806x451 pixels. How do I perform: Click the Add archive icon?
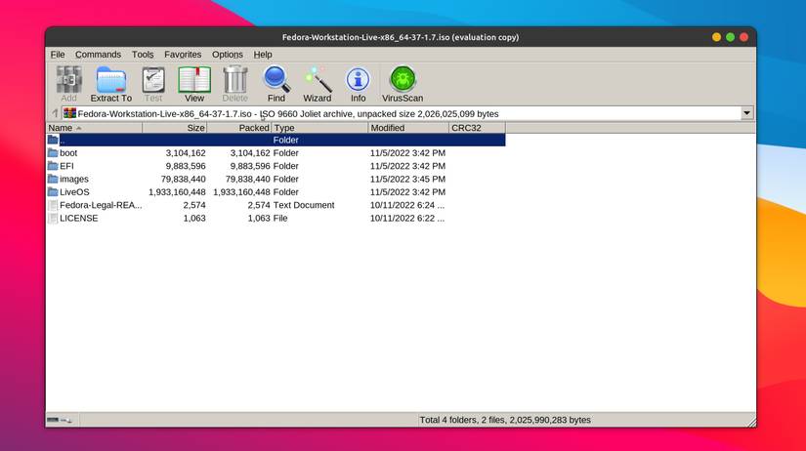[68, 84]
